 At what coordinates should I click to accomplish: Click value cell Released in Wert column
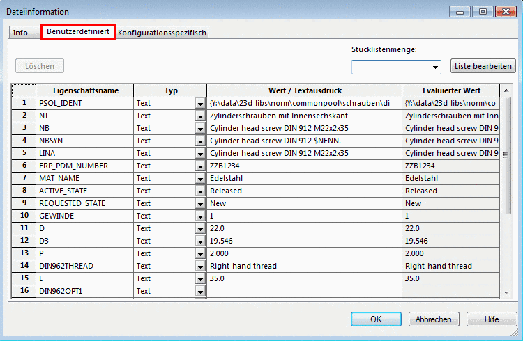(x=305, y=191)
